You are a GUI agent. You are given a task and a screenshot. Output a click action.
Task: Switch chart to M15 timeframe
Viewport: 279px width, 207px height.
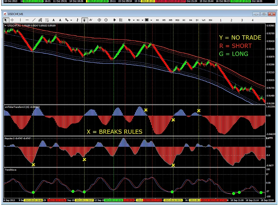[170, 20]
